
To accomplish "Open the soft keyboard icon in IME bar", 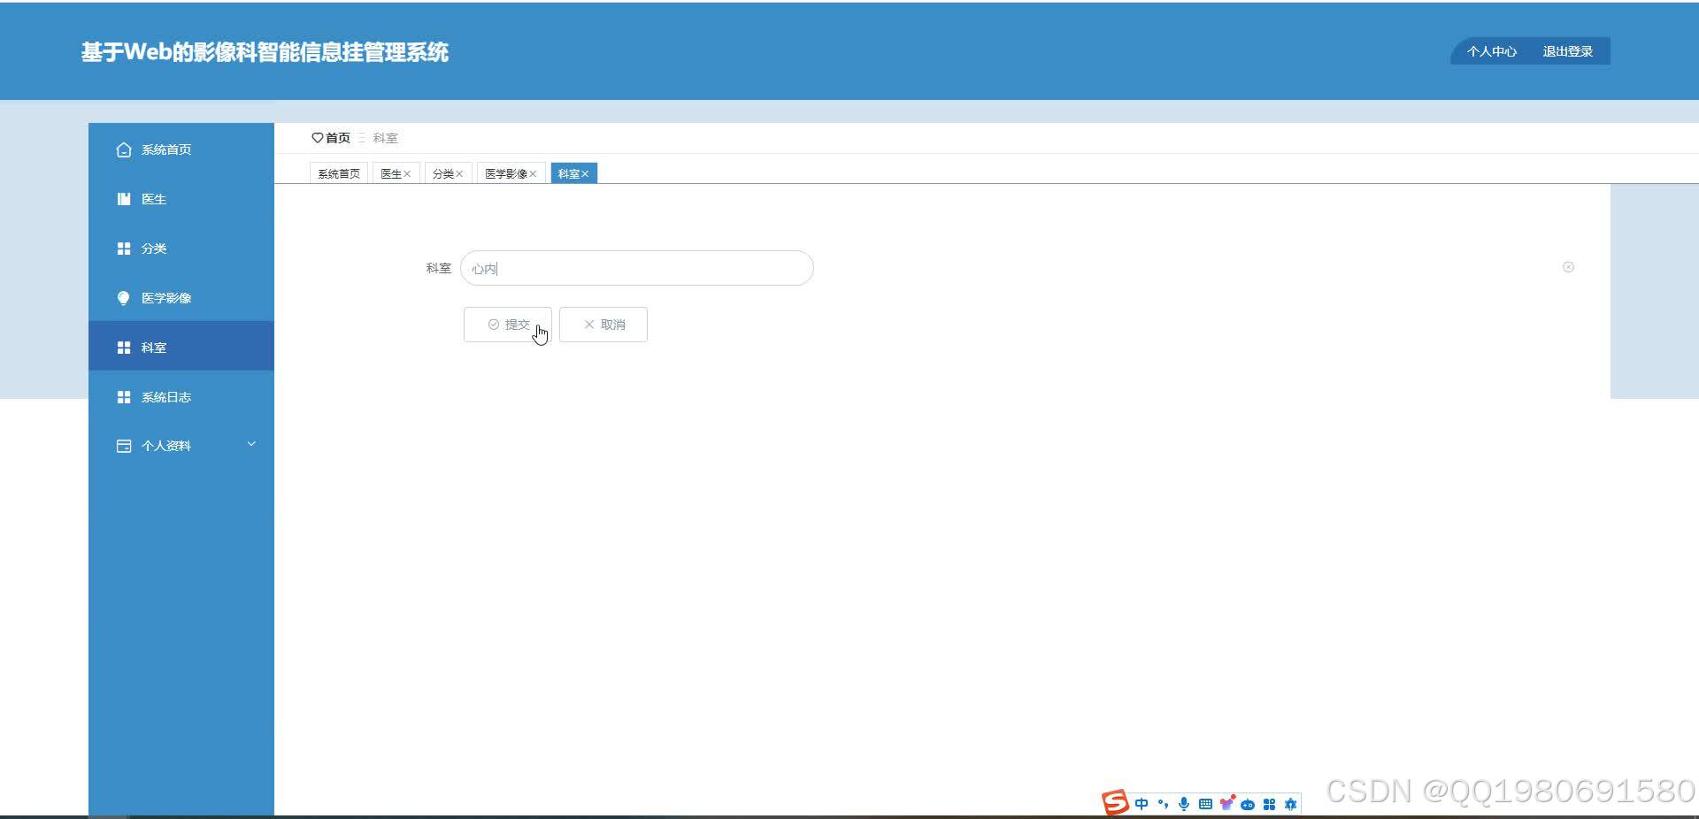I will pos(1205,804).
